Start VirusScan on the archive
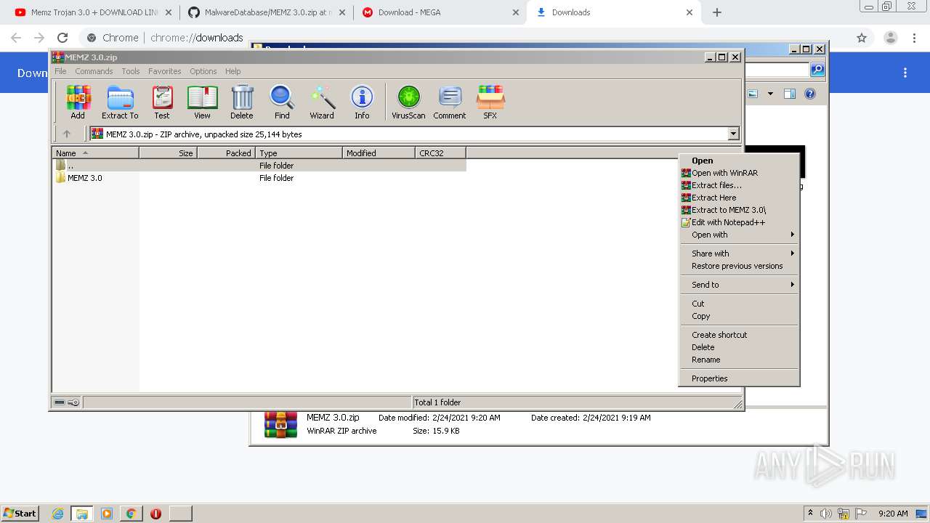 coord(408,102)
